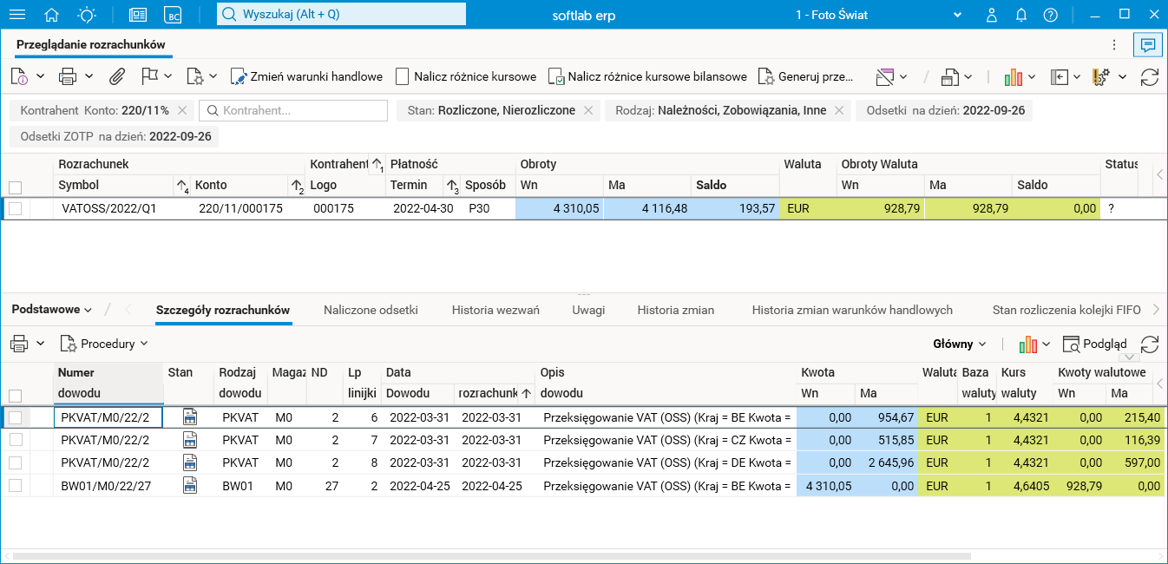Remove the Kontrahent Konto 220/11% filter

click(x=181, y=110)
